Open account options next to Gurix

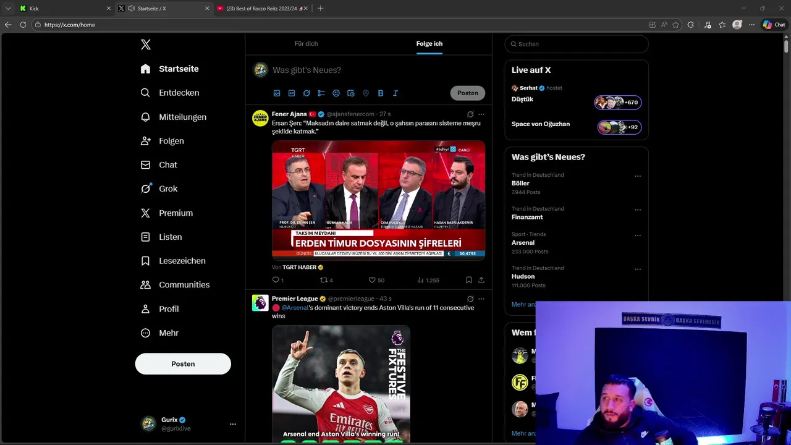[x=233, y=424]
